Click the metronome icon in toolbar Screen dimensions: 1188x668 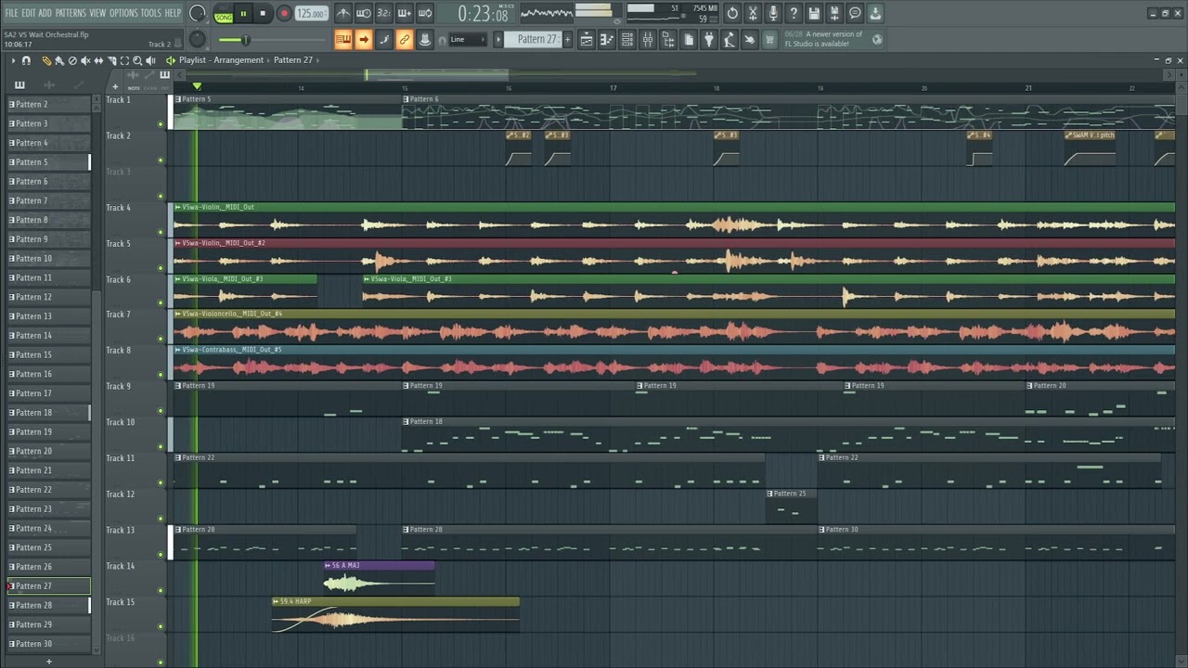coord(343,13)
